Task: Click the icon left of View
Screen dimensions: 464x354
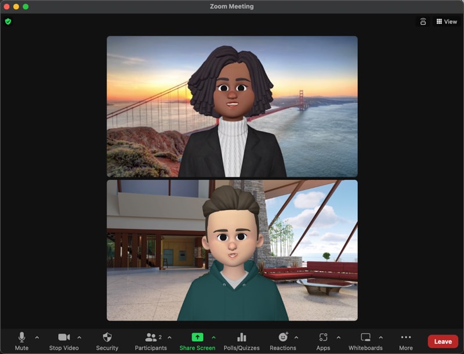Action: pyautogui.click(x=423, y=21)
